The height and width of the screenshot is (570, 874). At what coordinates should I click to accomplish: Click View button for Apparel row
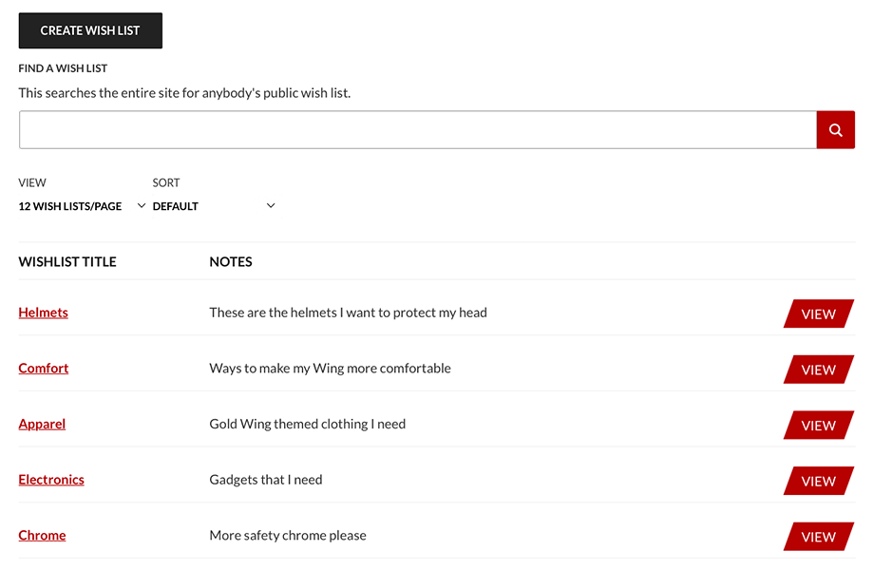(818, 426)
